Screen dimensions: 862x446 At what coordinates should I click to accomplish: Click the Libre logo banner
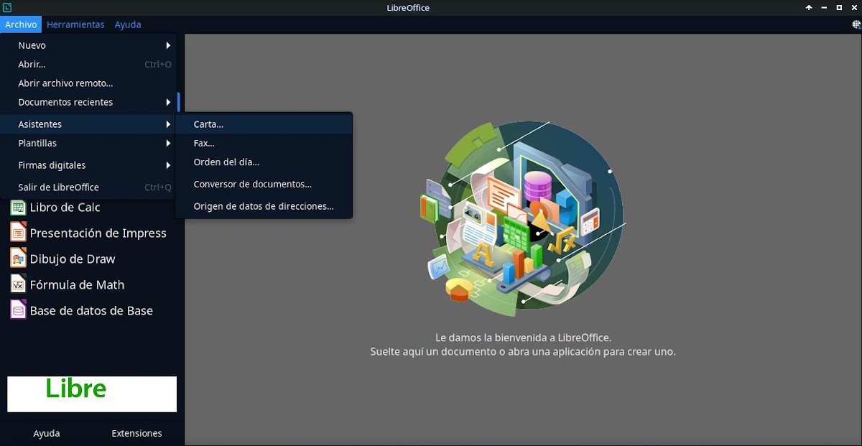coord(91,394)
